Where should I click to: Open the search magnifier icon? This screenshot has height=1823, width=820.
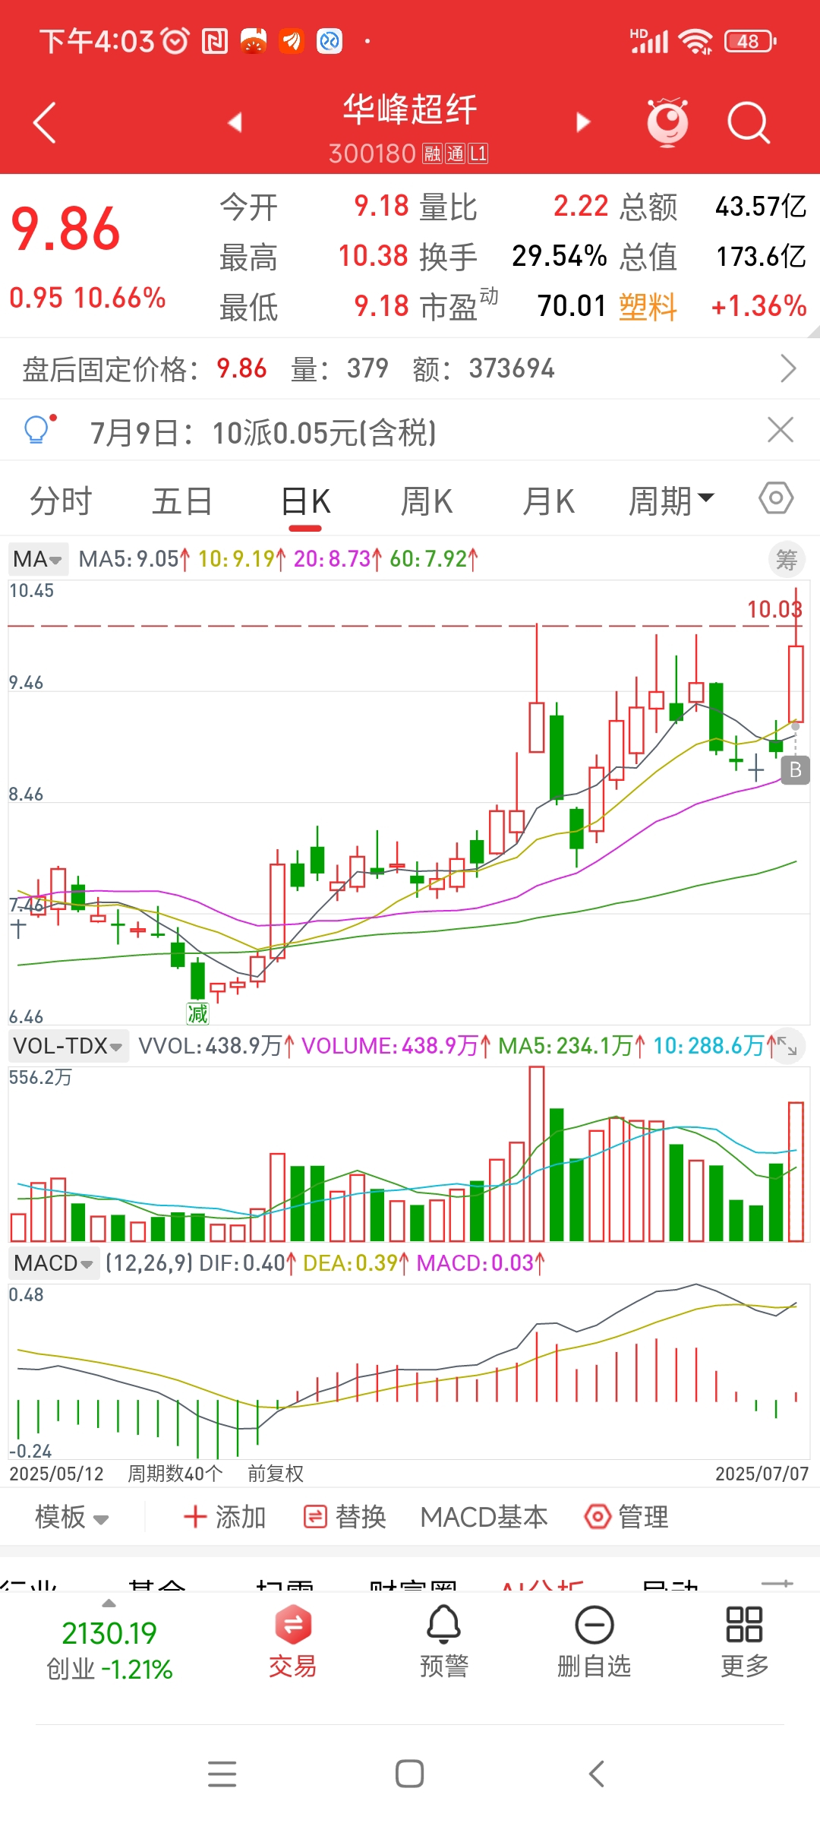[749, 122]
